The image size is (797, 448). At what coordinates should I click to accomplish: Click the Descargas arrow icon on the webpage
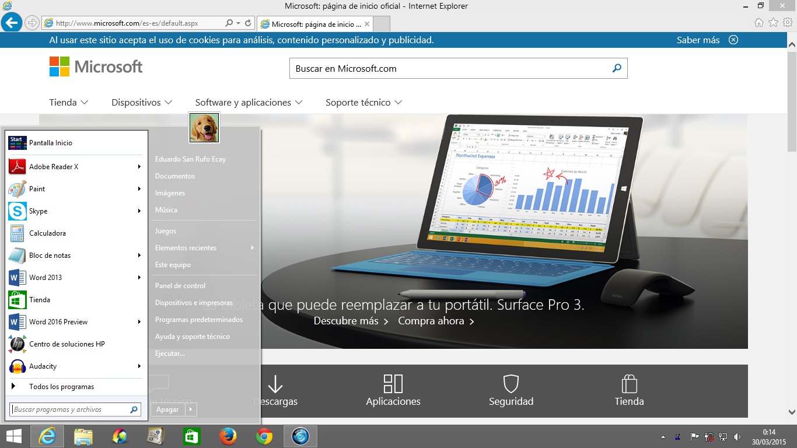click(275, 384)
